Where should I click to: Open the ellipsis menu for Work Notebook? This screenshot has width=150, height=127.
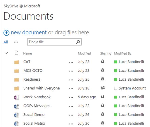pos(71,98)
